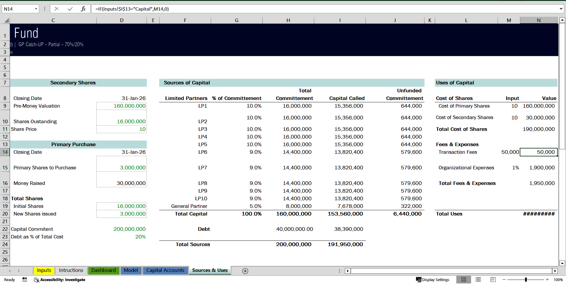Select column header D
This screenshot has width=566, height=284.
pos(121,20)
